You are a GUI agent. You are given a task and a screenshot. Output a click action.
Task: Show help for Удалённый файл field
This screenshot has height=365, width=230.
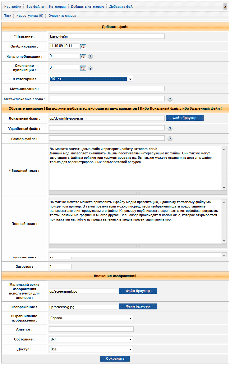170,129
